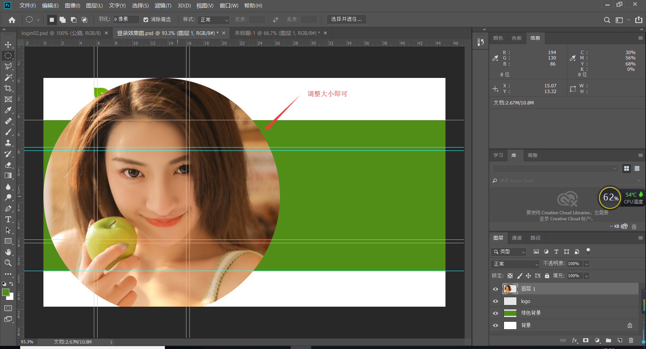646x349 pixels.
Task: Select the Magic Wand tool
Action: 8,78
